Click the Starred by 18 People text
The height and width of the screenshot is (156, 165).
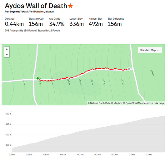click(x=49, y=31)
